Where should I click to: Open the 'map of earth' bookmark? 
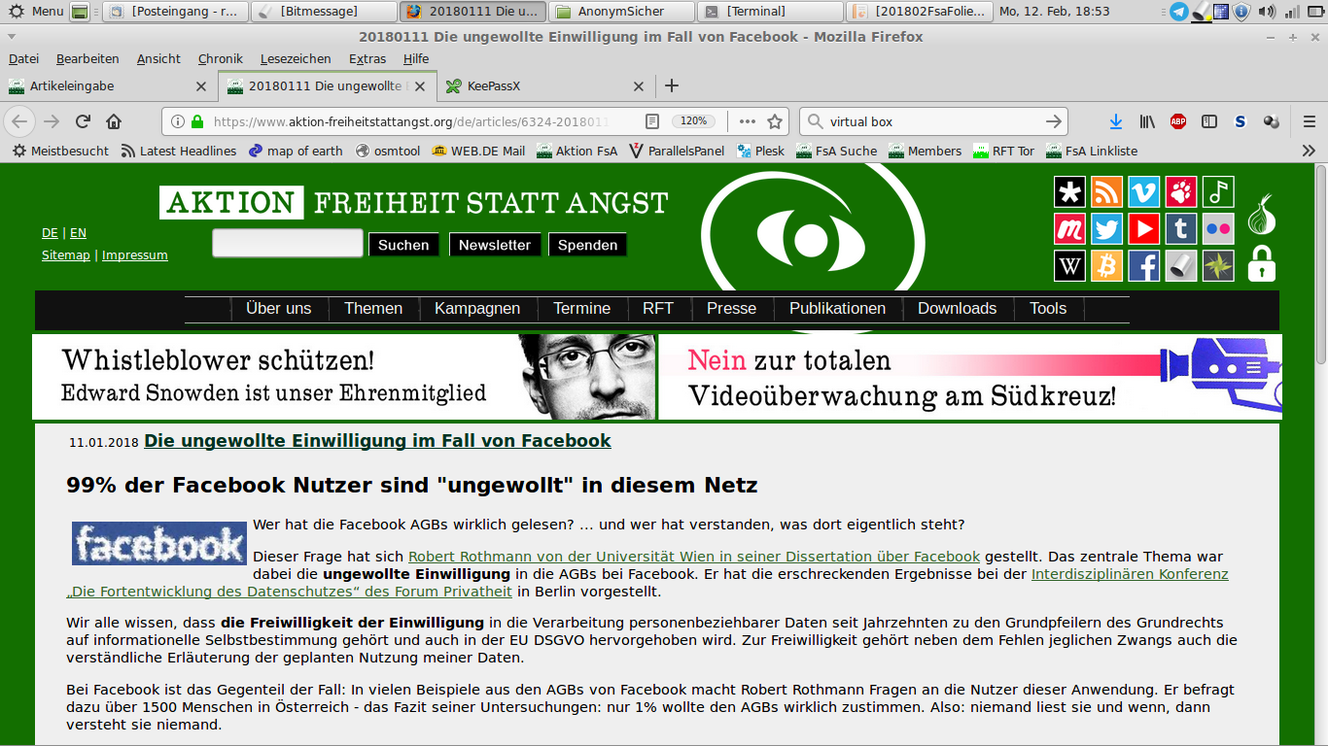tap(296, 151)
